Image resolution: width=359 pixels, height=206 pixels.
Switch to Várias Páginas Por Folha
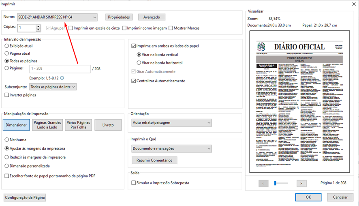[x=78, y=125]
